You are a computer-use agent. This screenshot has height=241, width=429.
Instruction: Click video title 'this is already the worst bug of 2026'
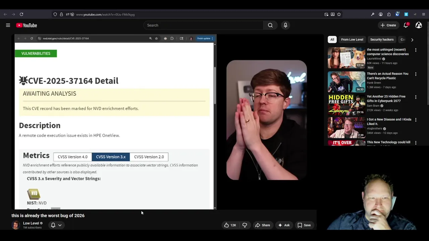tap(48, 216)
